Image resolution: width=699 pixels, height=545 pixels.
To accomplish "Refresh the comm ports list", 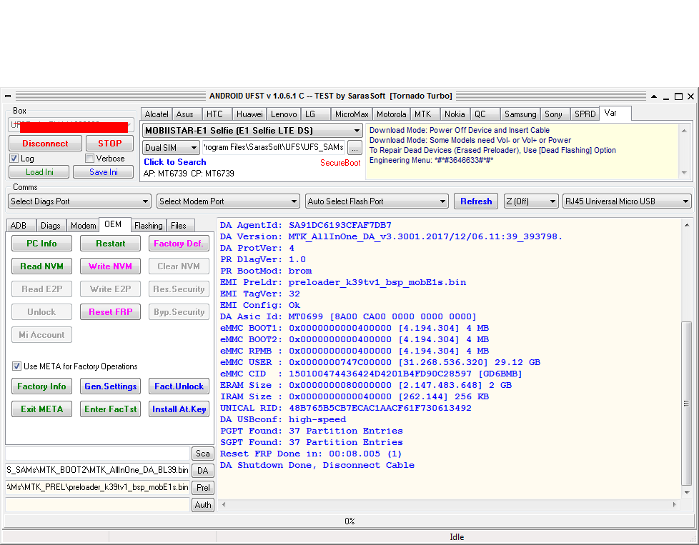I will click(476, 201).
